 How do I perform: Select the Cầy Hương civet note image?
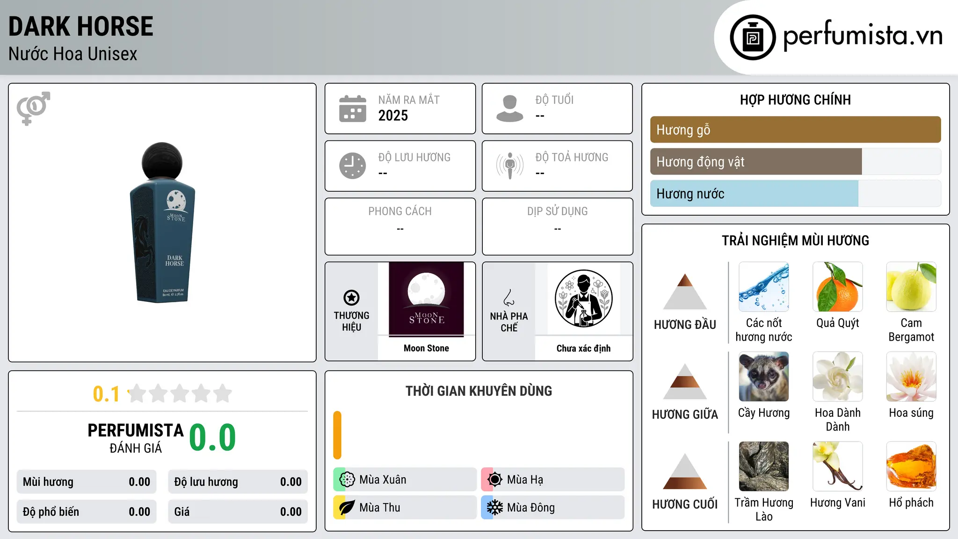764,377
